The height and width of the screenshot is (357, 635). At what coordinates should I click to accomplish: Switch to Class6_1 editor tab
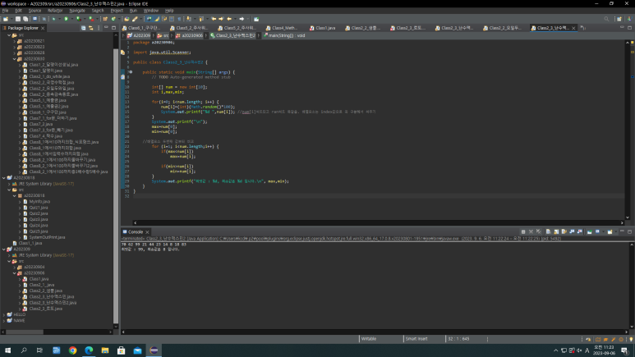tap(142, 28)
